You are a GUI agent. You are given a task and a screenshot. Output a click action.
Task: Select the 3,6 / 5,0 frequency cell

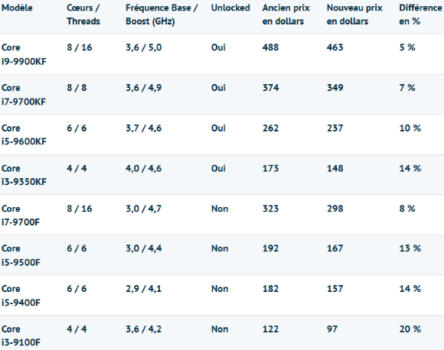click(x=144, y=47)
